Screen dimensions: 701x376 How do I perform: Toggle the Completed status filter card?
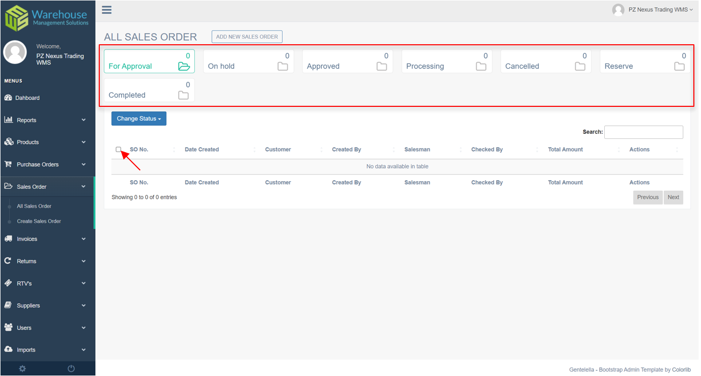149,91
